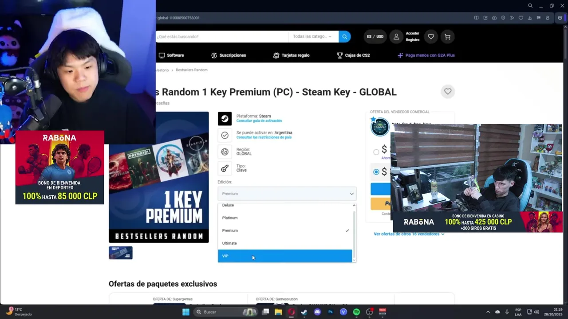
Task: Click the ESP LAA language indicator
Action: point(518,312)
